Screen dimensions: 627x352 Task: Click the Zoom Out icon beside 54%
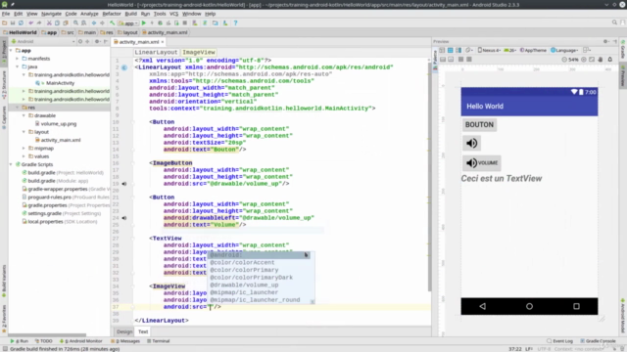point(564,60)
